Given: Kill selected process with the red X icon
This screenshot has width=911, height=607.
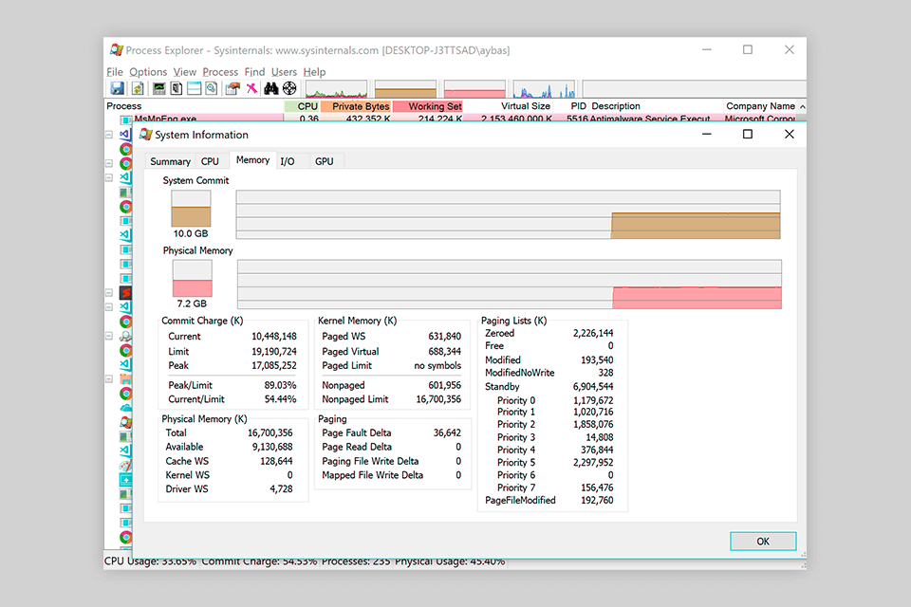Looking at the screenshot, I should pos(251,87).
